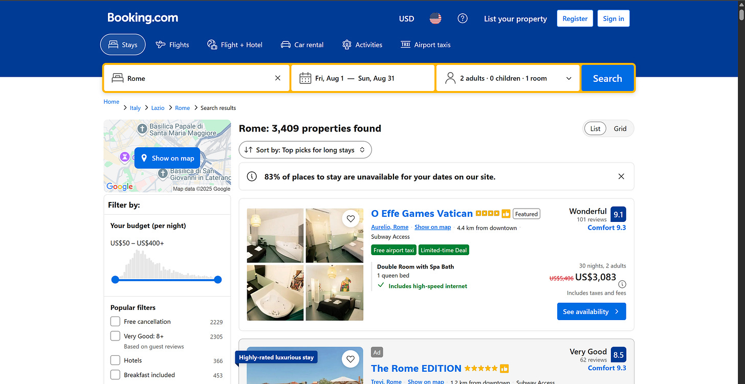Click the 8.5 review score badge
745x384 pixels.
619,355
